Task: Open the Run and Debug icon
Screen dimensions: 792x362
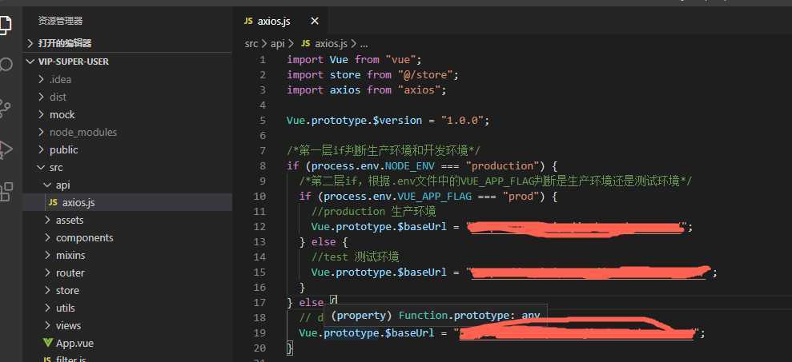Action: (x=5, y=149)
